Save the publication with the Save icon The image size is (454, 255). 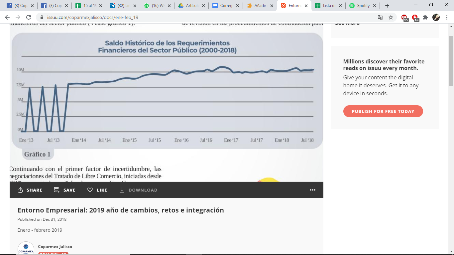point(57,190)
